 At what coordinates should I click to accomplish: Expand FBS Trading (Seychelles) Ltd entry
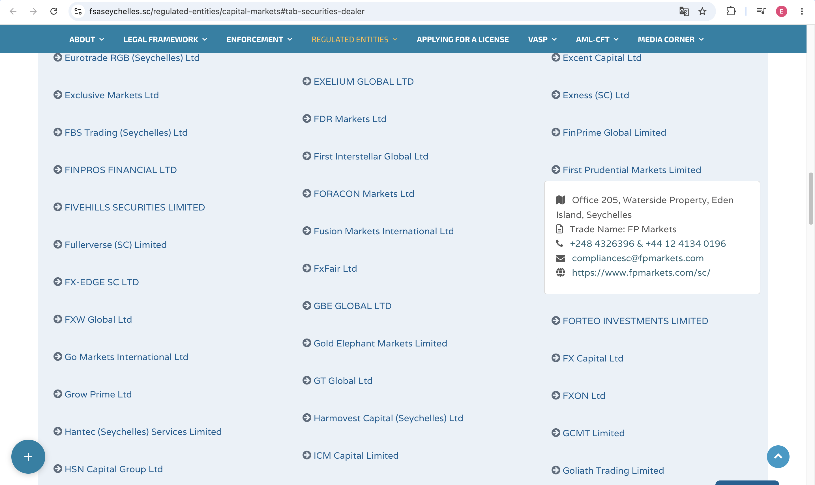click(126, 133)
